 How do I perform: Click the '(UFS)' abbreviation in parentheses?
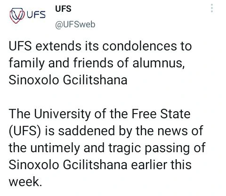click(25, 131)
